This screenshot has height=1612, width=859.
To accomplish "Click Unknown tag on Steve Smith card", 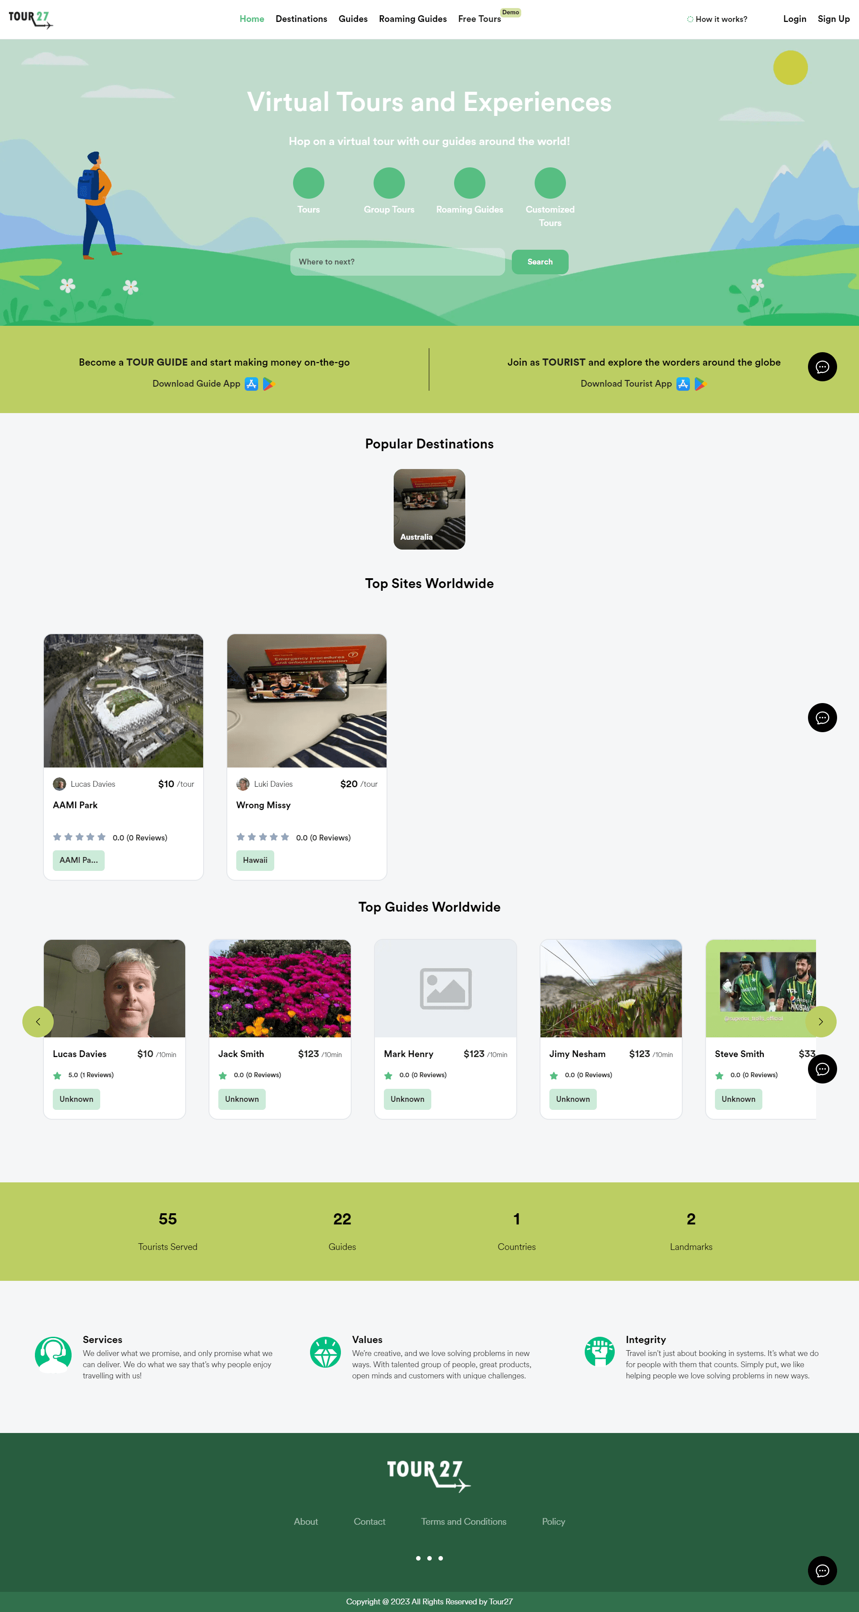I will (x=738, y=1099).
